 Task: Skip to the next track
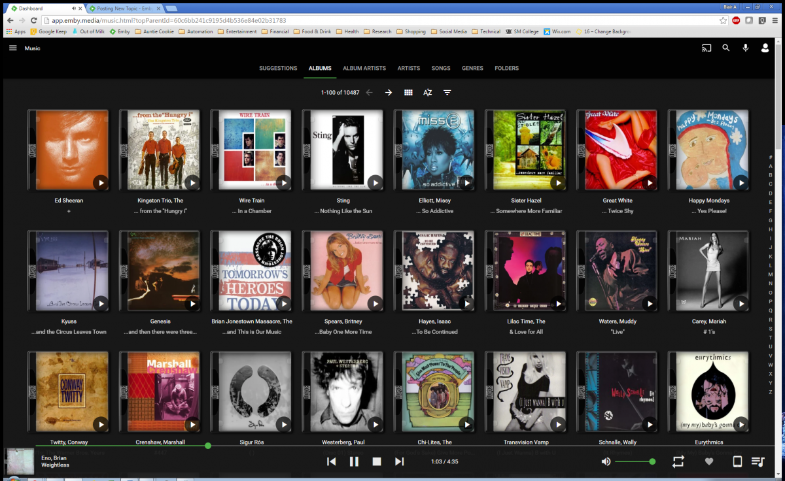(399, 461)
